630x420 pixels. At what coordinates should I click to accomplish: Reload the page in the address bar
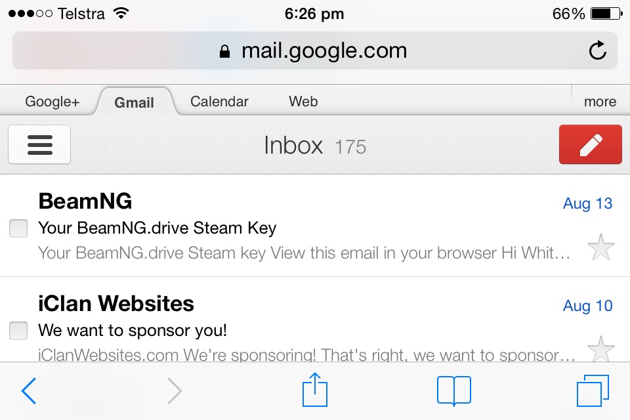(597, 51)
